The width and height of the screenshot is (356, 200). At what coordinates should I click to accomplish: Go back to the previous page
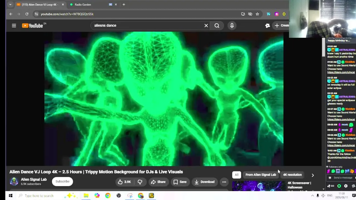11,14
